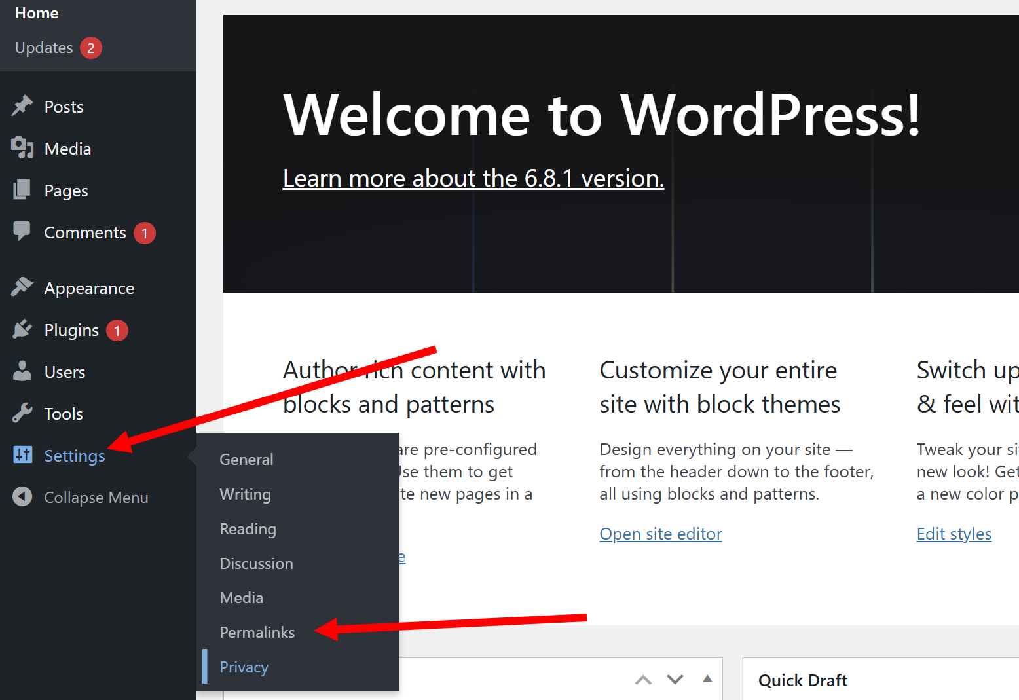Click the Comments badge showing 1
1019x700 pixels.
click(x=145, y=233)
